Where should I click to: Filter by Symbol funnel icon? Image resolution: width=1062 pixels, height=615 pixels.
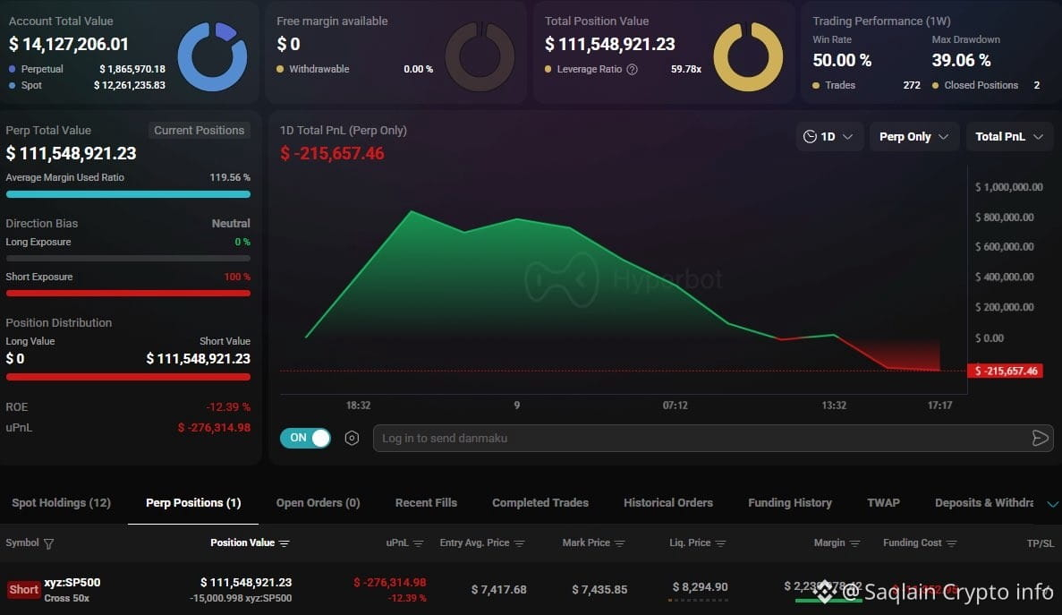pyautogui.click(x=49, y=543)
